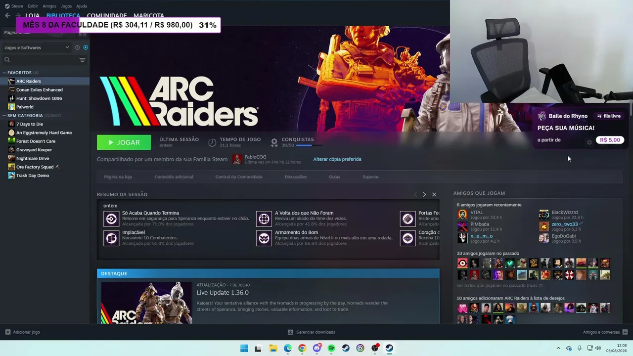Open the Discussões tab
Screen dimensions: 633x356
(296, 177)
